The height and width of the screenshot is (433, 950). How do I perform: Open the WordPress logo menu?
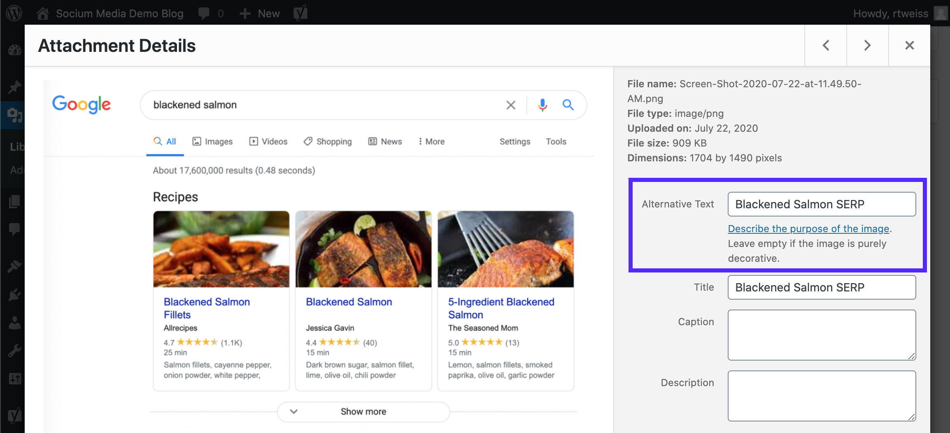point(14,13)
